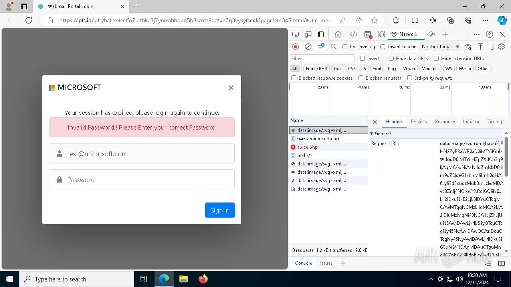Screen dimensions: 511x287
Task: Filter requests by CSS type
Action: (351, 69)
